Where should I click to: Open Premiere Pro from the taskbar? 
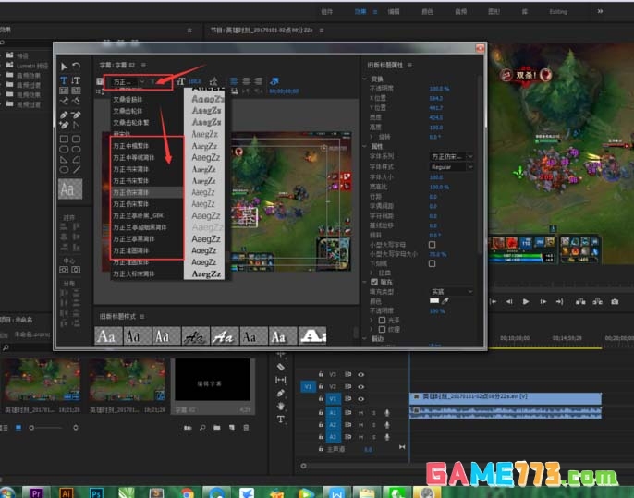pos(36,493)
